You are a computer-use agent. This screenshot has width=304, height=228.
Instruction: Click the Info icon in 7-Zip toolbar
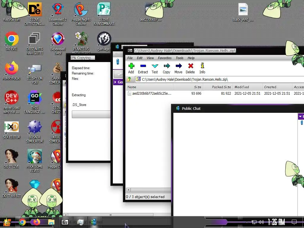[x=202, y=68]
